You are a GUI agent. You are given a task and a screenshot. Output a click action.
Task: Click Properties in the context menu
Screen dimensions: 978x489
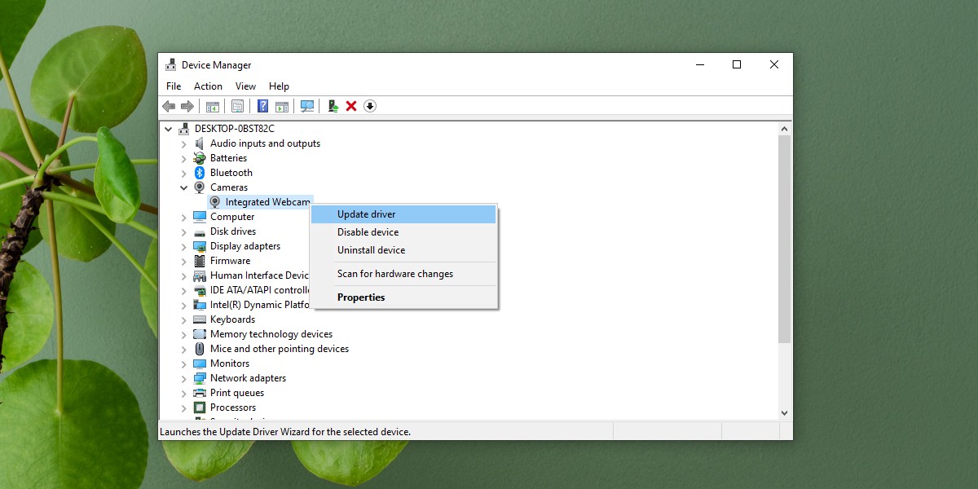tap(360, 297)
